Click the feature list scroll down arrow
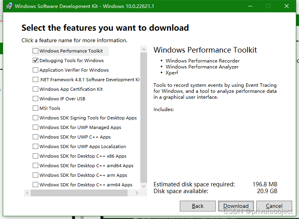 click(x=144, y=186)
